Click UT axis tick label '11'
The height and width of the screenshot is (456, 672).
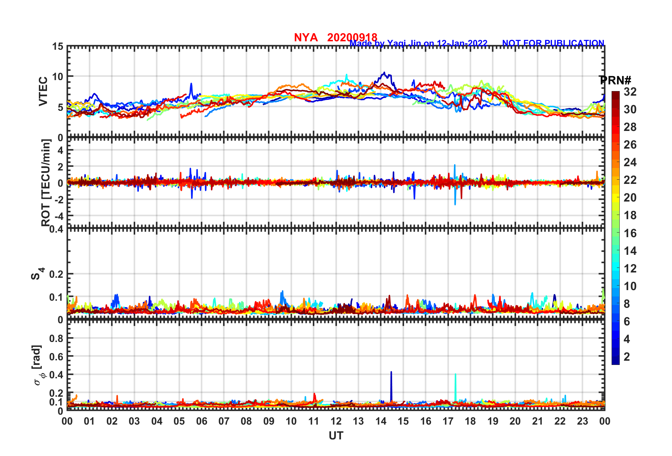pos(314,421)
